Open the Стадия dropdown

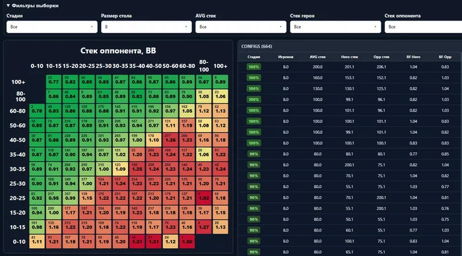coord(52,27)
